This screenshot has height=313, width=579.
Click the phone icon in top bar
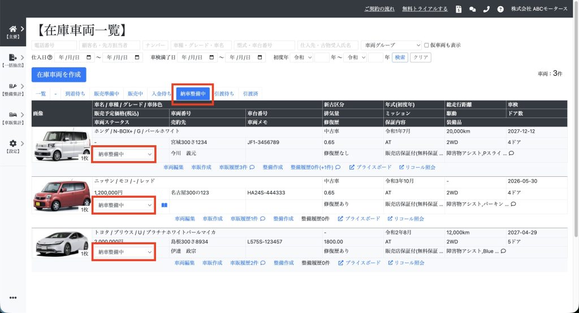point(486,9)
